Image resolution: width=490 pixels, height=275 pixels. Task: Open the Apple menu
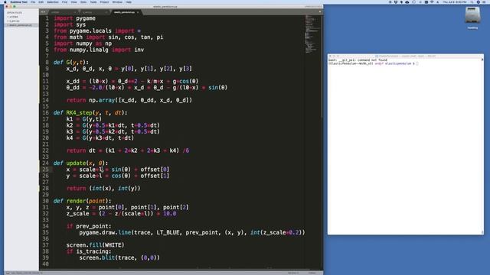coord(5,2)
